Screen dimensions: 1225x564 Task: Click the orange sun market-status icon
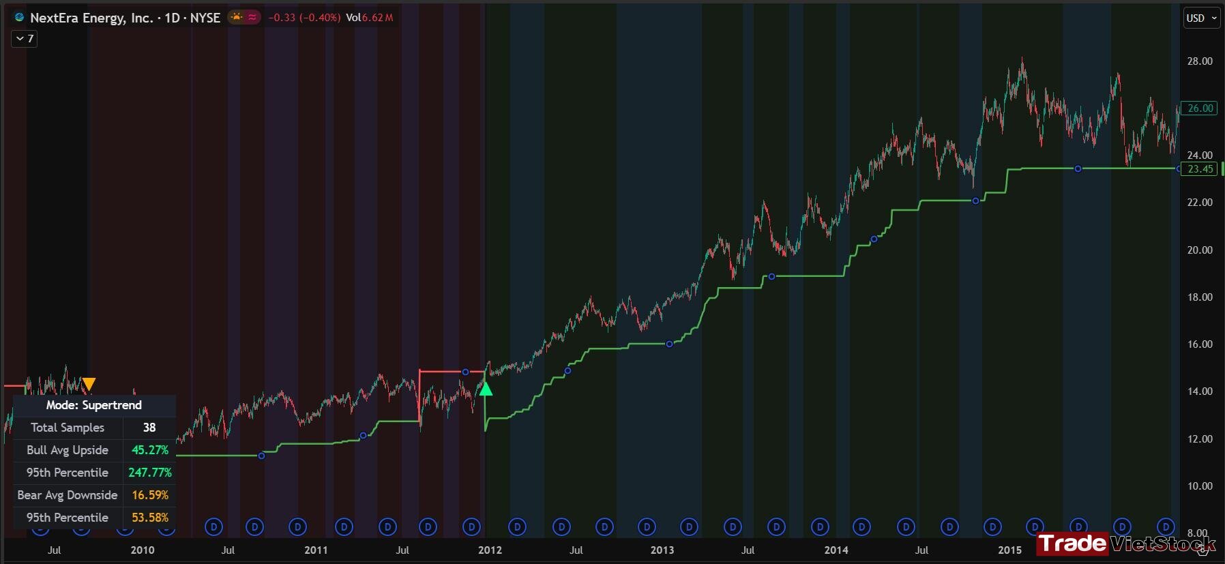coord(236,17)
